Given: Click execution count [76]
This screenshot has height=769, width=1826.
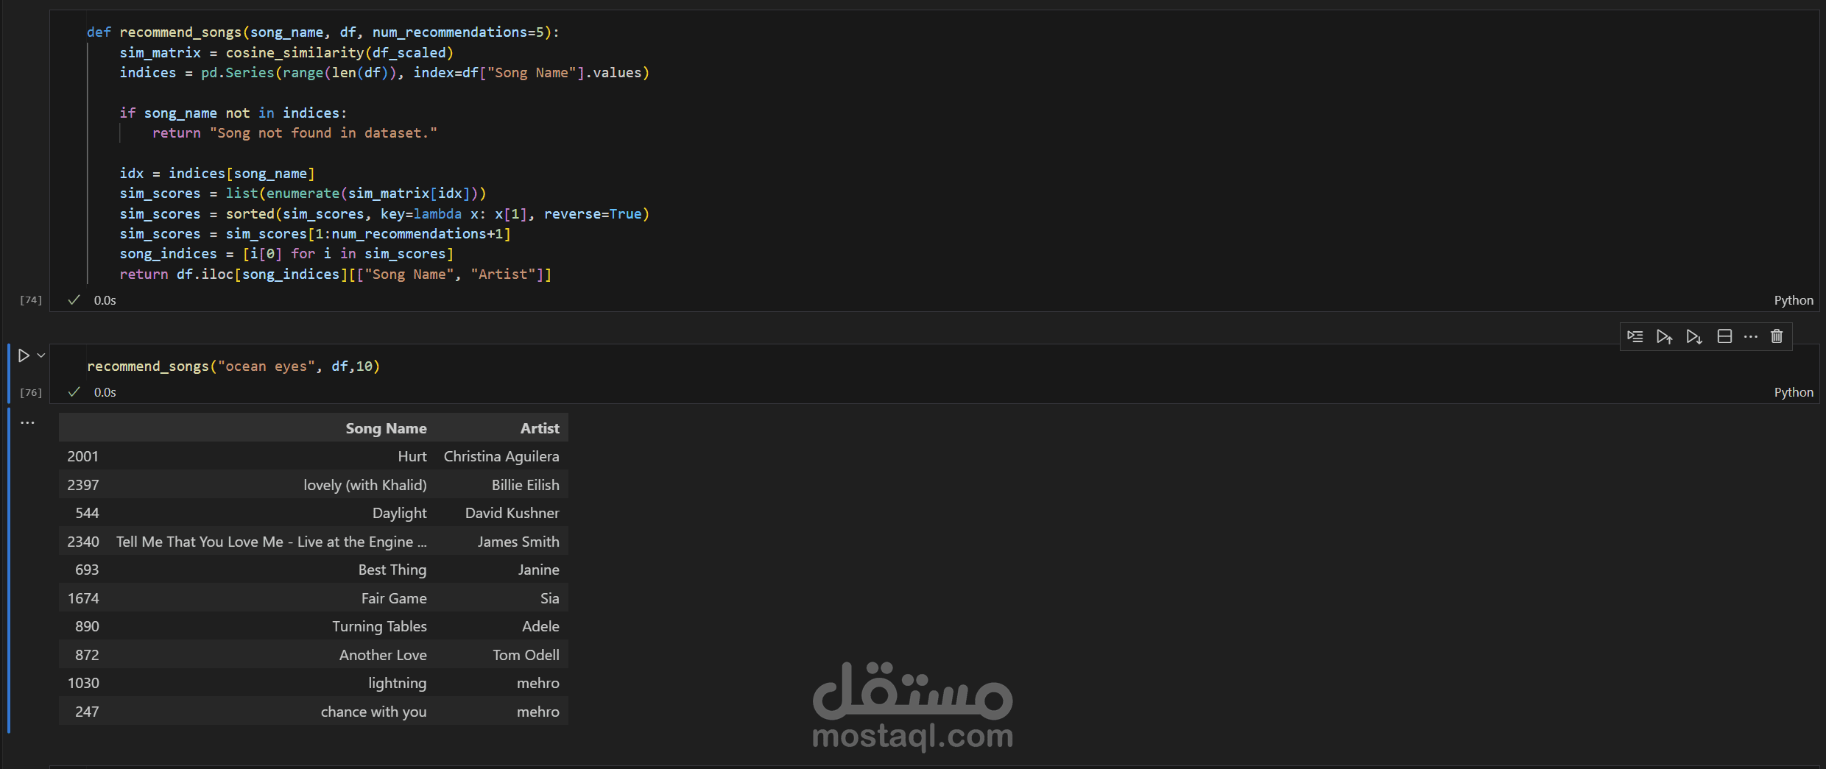Looking at the screenshot, I should click(30, 392).
